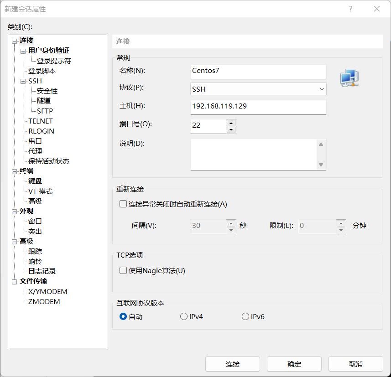
Task: Select 安全性 under SSH
Action: point(47,91)
